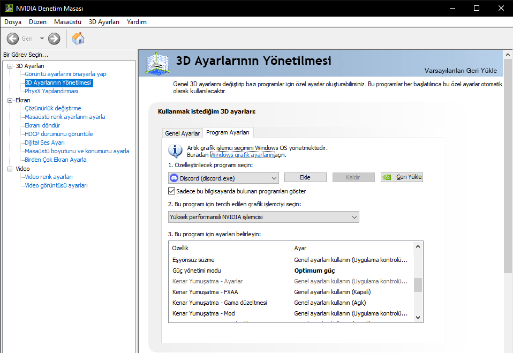This screenshot has width=513, height=353.
Task: Switch to the Genel Ayarlar tab
Action: click(182, 133)
